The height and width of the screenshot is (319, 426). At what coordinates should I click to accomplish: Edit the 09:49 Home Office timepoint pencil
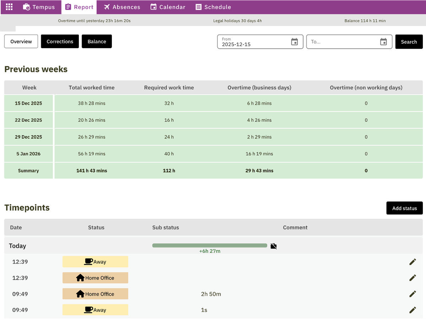tap(413, 294)
